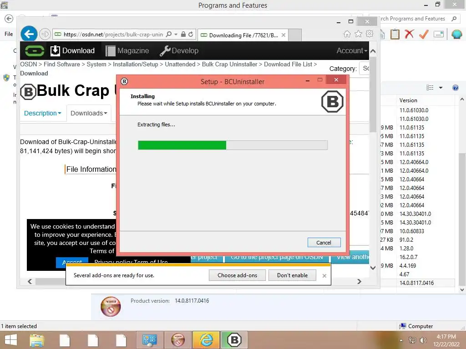
Task: Open IE tools gear icon
Action: 370,34
